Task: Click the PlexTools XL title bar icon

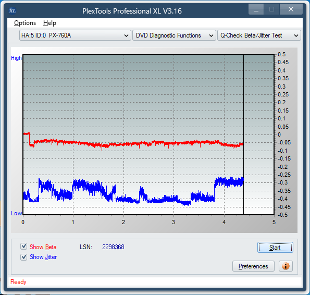Action: (x=13, y=10)
